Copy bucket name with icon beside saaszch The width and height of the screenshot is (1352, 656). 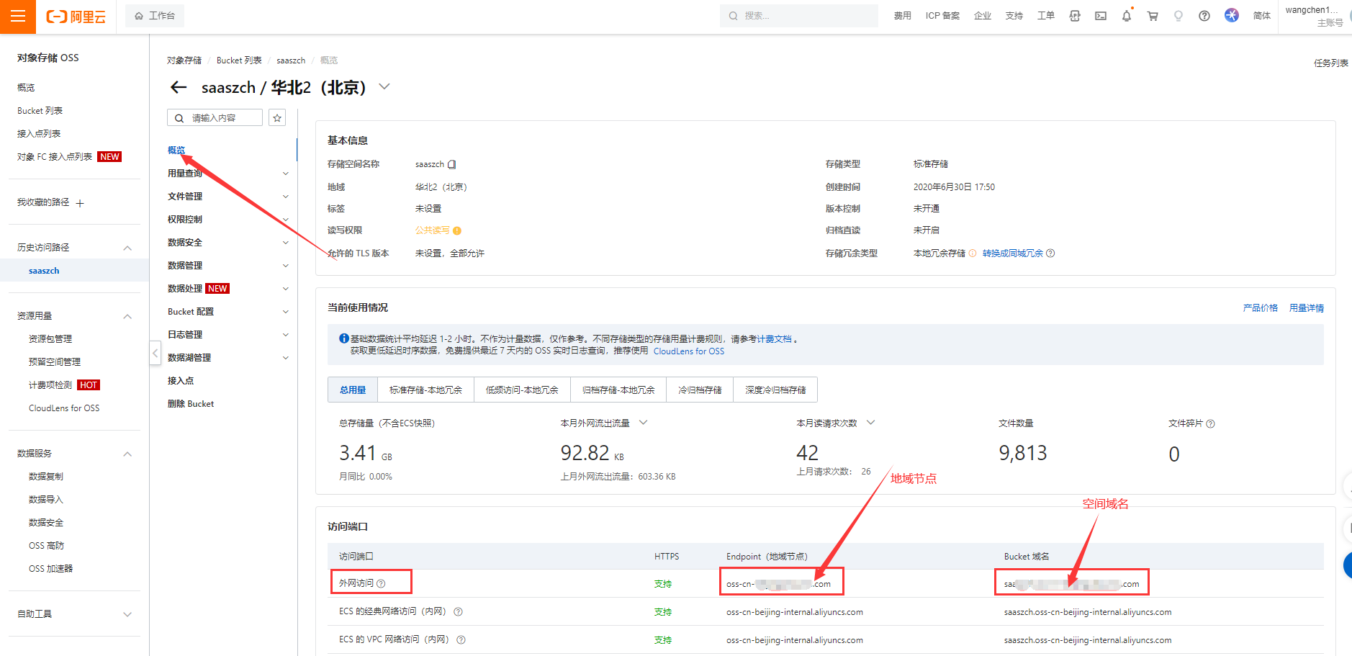point(452,164)
